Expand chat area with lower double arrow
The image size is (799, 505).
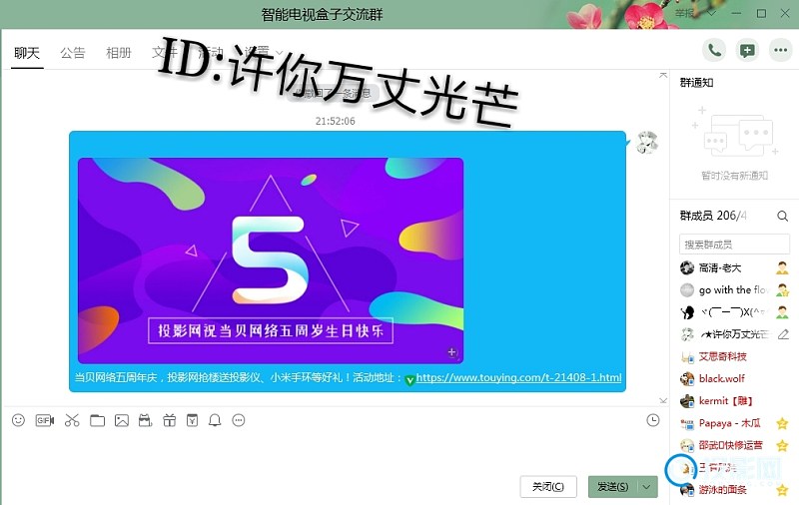pyautogui.click(x=663, y=400)
